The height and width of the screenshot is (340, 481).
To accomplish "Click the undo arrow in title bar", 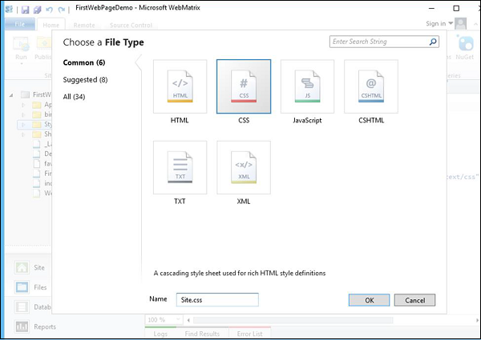I will (50, 8).
